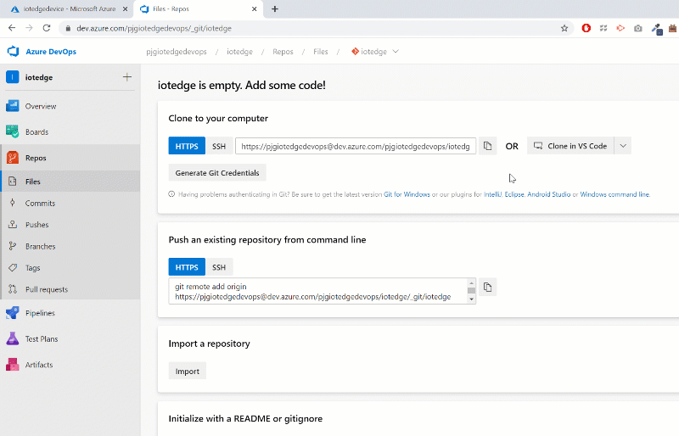Click Files in the breadcrumb
Viewport: 679px width, 436px height.
tap(321, 52)
